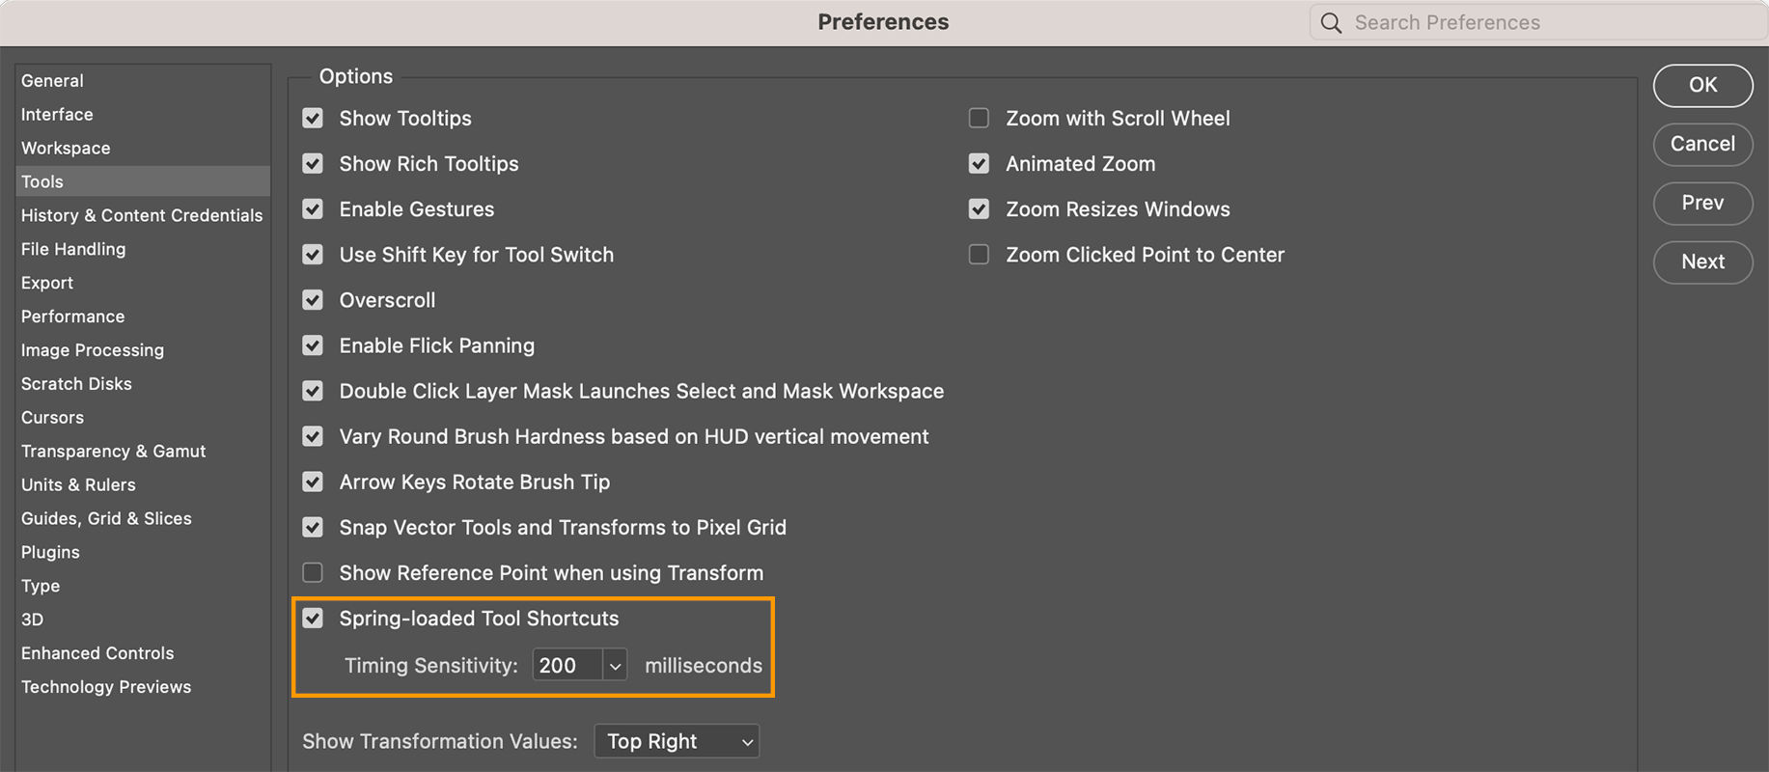
Task: Advance with the Next button
Action: tap(1702, 262)
